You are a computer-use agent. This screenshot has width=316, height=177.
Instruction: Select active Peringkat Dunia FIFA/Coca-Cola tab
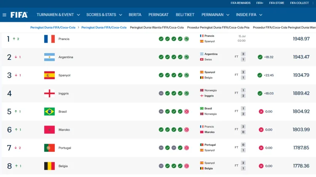104,27
